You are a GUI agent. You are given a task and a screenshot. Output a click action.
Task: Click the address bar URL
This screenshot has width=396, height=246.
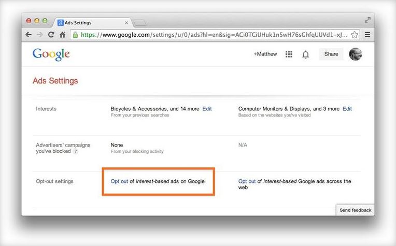(x=214, y=35)
